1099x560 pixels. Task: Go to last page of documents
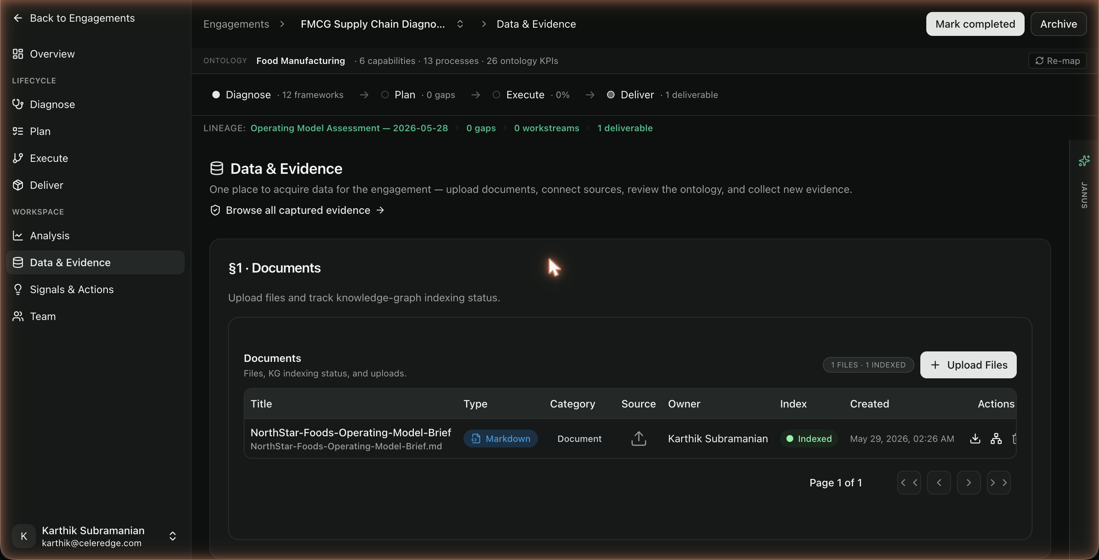click(x=998, y=482)
